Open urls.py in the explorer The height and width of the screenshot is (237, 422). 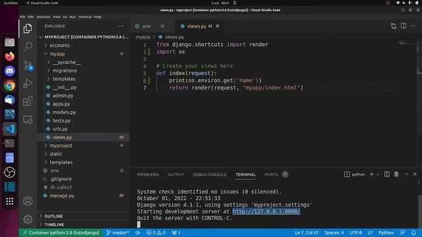84,129
